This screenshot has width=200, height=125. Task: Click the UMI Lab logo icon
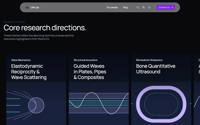(27, 7)
